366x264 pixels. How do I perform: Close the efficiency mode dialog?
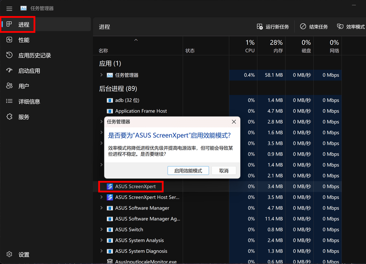pyautogui.click(x=234, y=122)
